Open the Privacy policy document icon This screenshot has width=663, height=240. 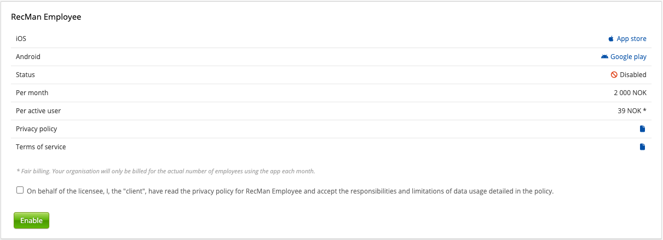pyautogui.click(x=643, y=129)
